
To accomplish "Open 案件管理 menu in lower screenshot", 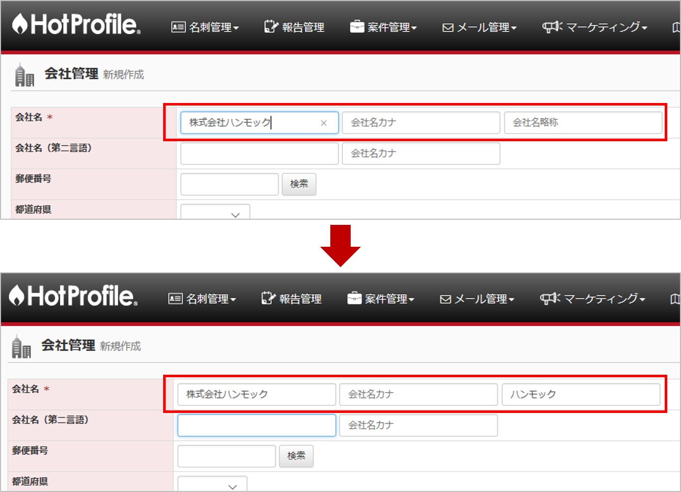I will 381,299.
